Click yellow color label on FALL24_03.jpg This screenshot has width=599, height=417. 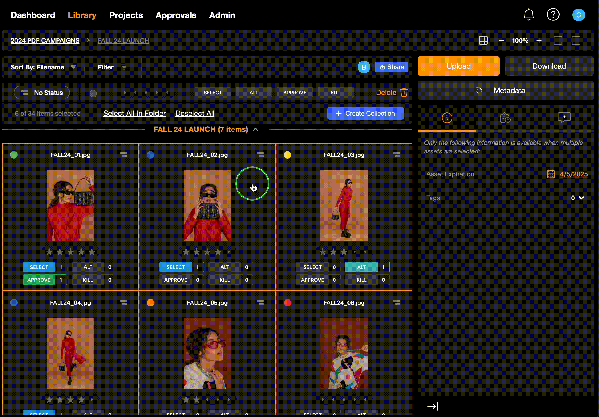(288, 155)
